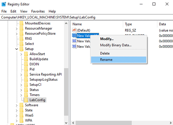This screenshot has width=173, height=125.
Task: Click the registry path address bar
Action: tap(86, 17)
